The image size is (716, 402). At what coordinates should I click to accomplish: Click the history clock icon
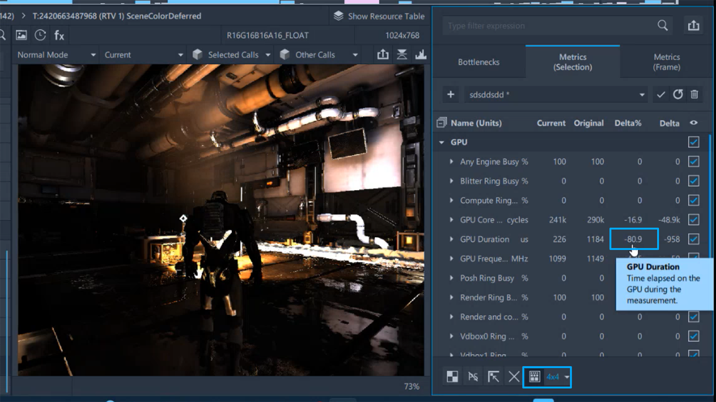(40, 35)
